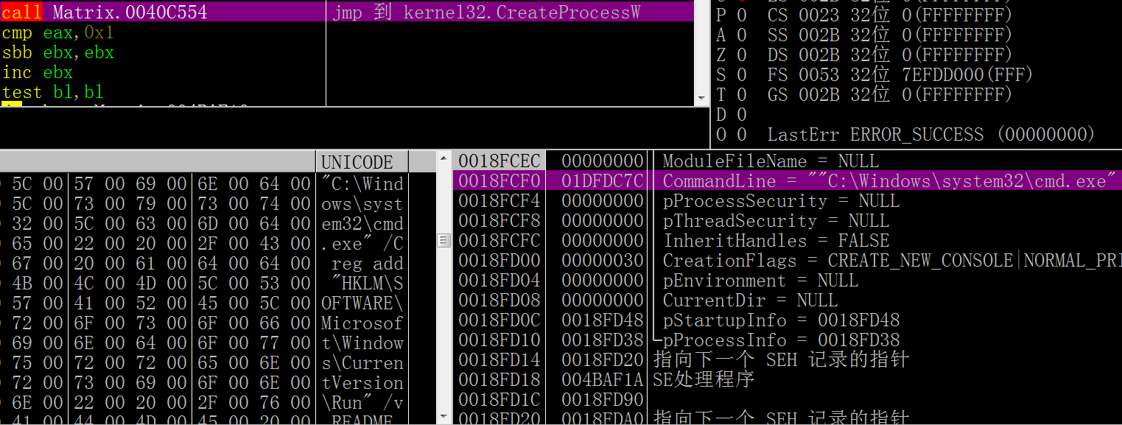Click the 'InheritHandles = FALSE' argument
This screenshot has height=425, width=1122.
click(776, 240)
